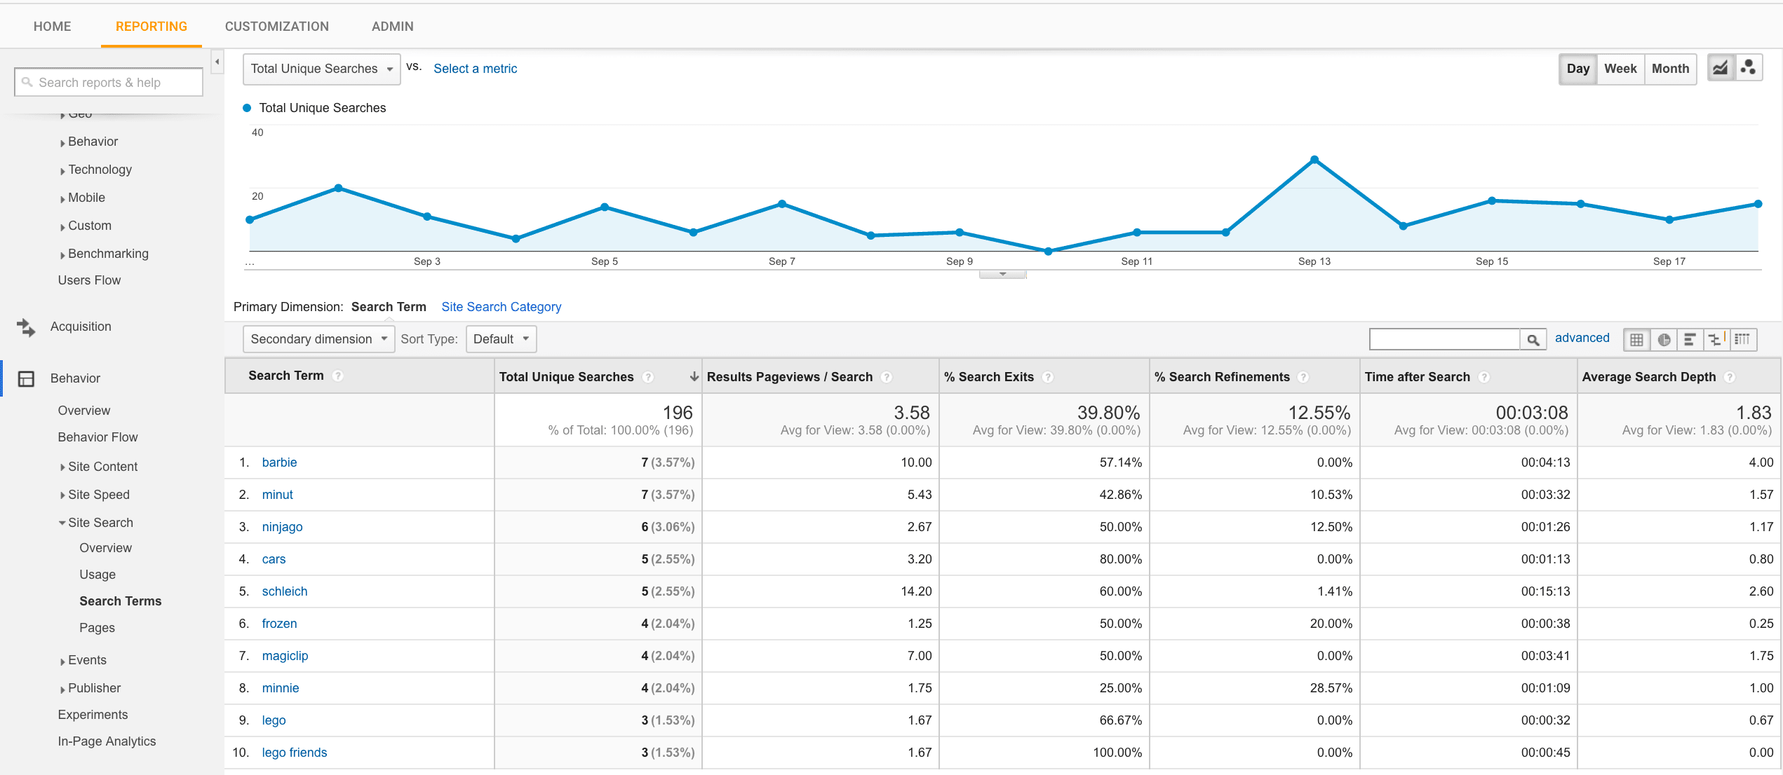Set graph interval to Day

pos(1578,69)
